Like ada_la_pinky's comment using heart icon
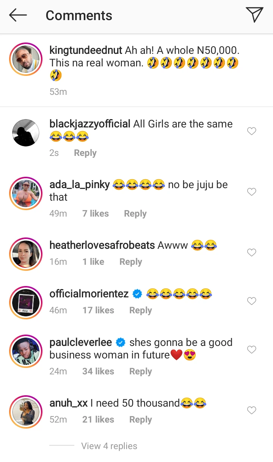The width and height of the screenshot is (273, 462). (x=252, y=192)
